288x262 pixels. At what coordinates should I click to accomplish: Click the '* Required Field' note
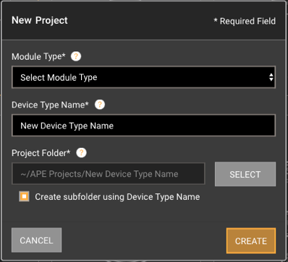(x=245, y=21)
